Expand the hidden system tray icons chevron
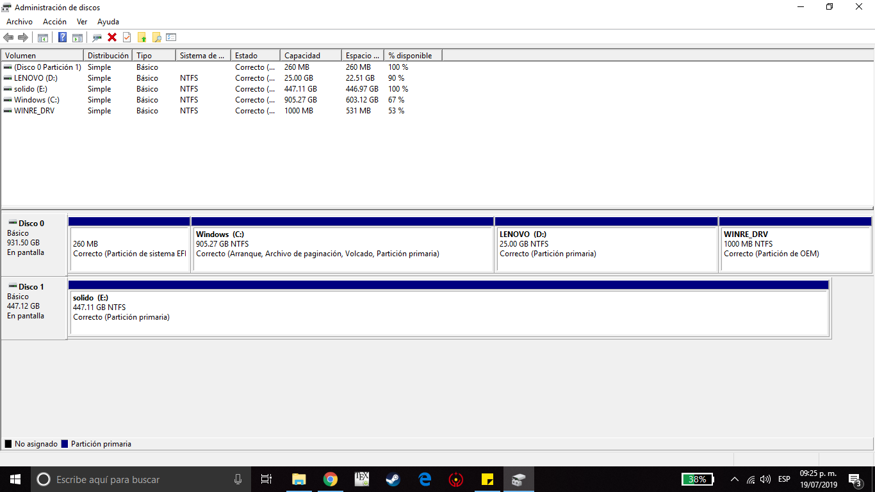Screen dimensions: 875x492 point(734,479)
